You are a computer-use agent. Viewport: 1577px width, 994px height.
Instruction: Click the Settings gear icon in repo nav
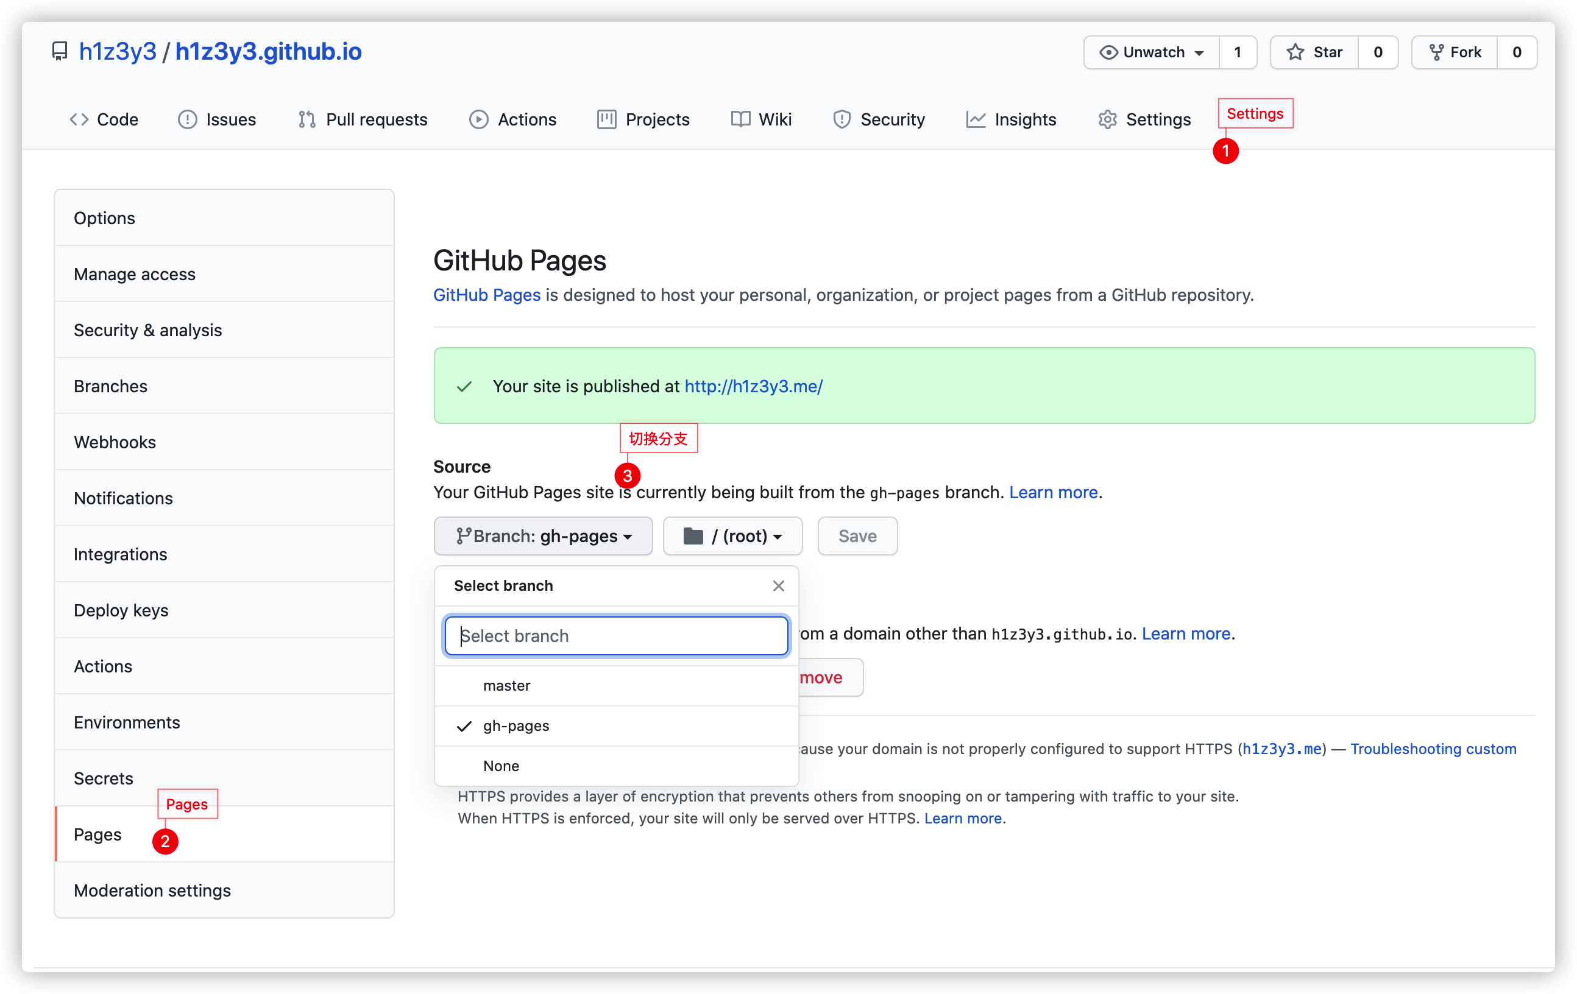tap(1107, 120)
